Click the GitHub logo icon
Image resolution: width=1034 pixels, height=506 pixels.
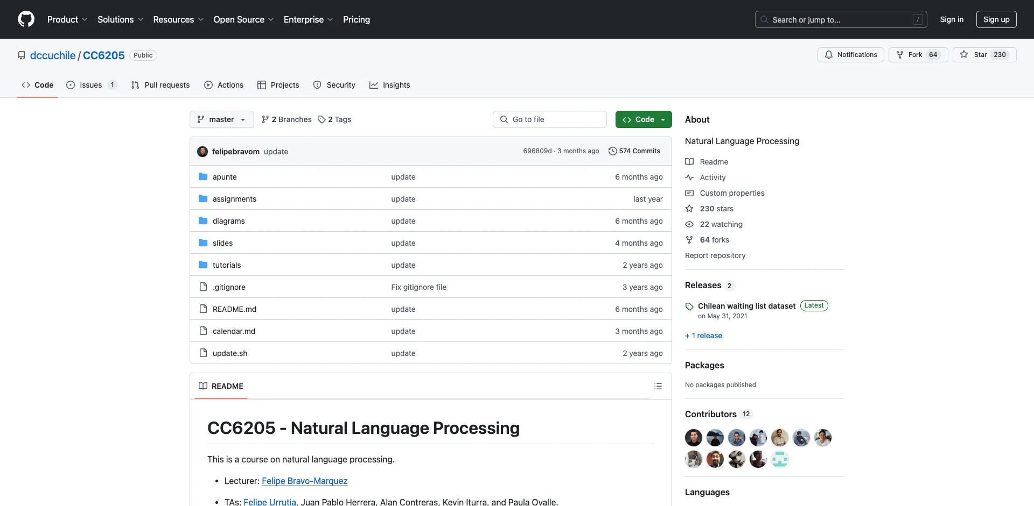[x=26, y=19]
